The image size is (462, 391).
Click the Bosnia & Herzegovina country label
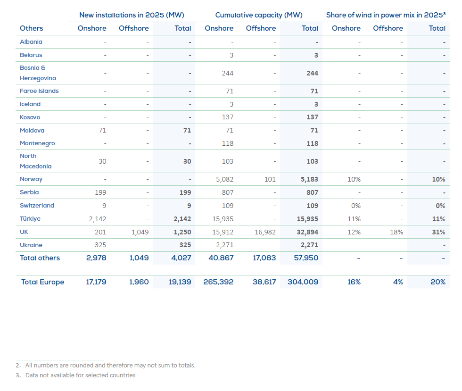pyautogui.click(x=38, y=73)
